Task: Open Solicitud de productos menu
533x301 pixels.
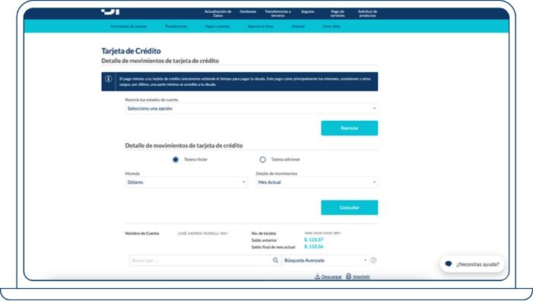Action: click(367, 14)
